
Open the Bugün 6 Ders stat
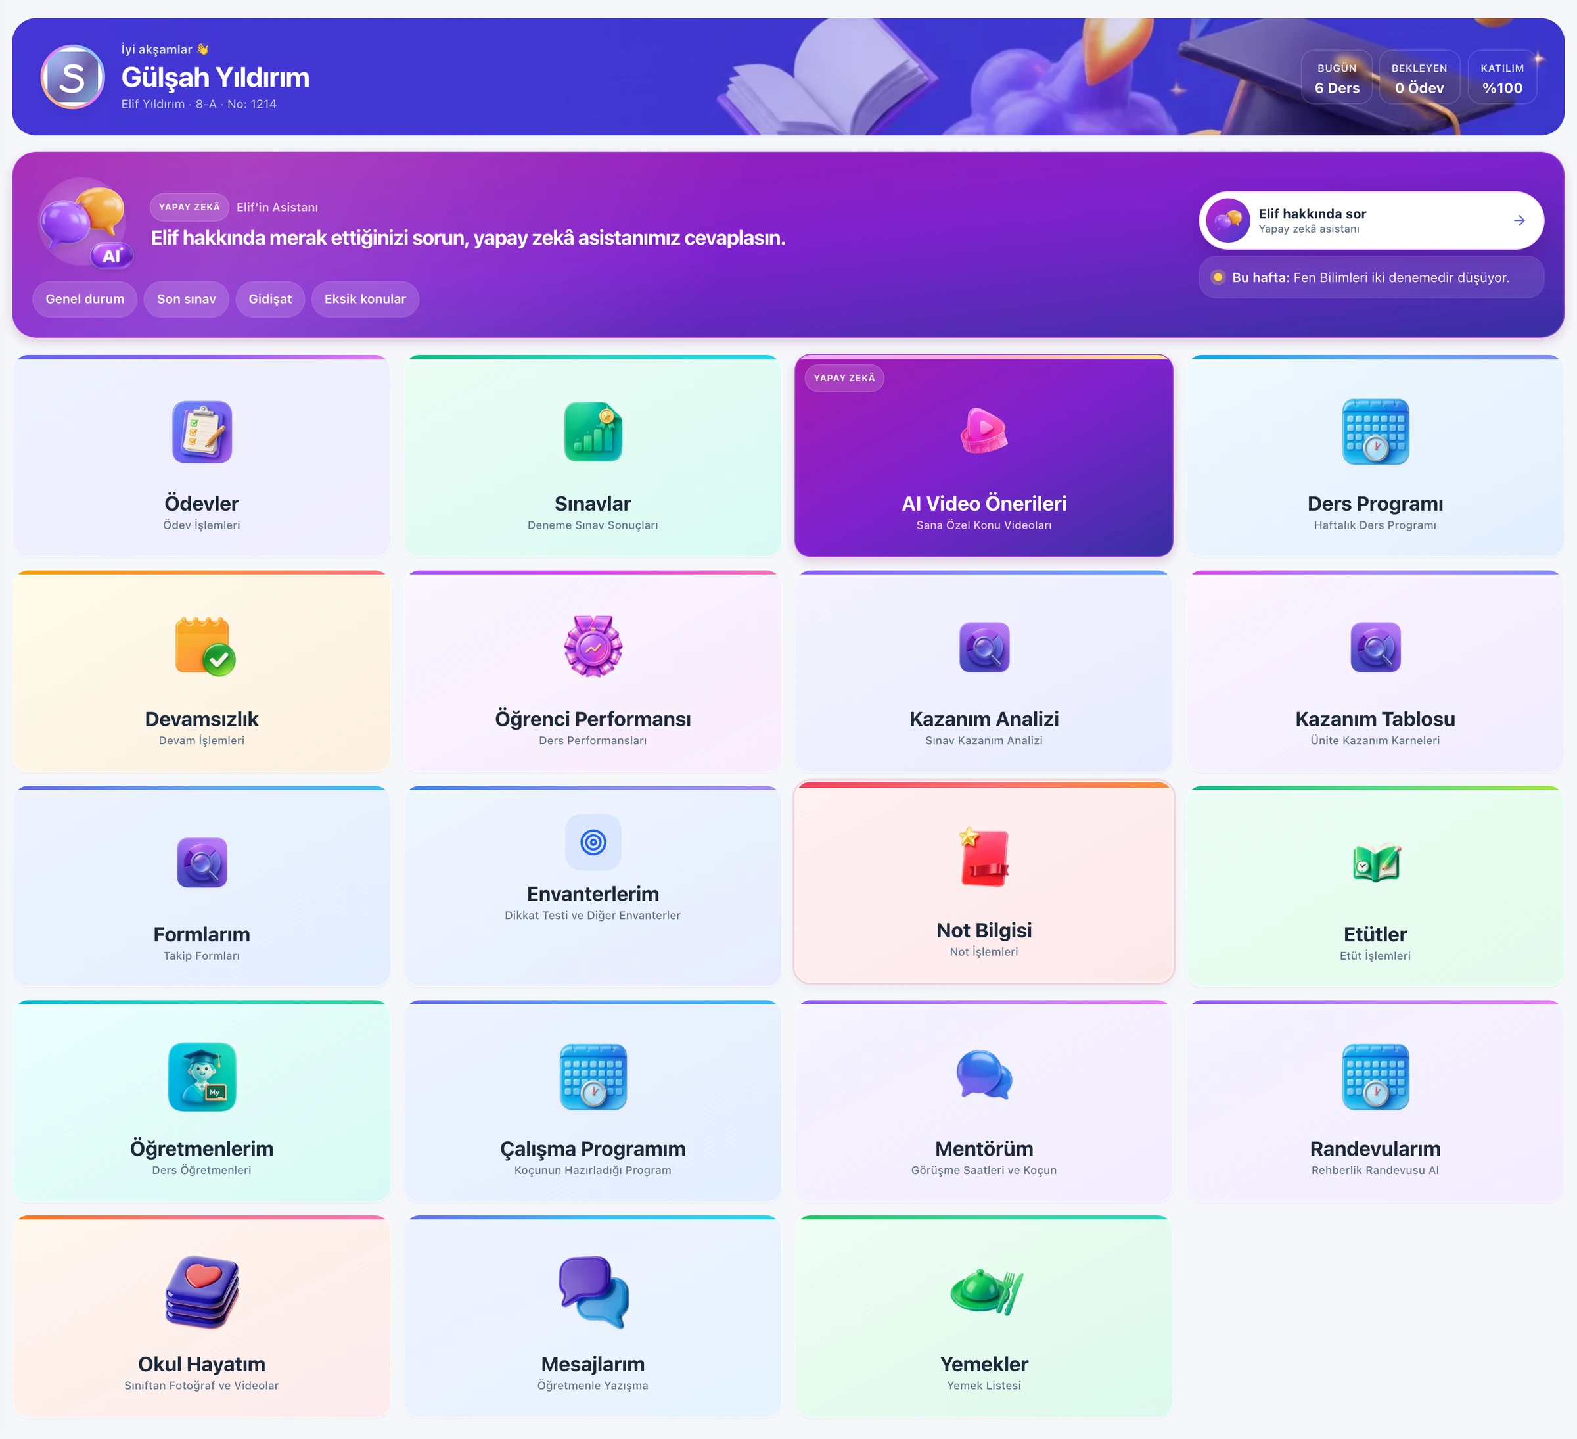[1337, 78]
